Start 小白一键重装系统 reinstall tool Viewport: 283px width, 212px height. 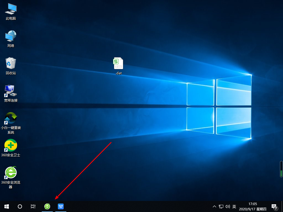(11, 119)
